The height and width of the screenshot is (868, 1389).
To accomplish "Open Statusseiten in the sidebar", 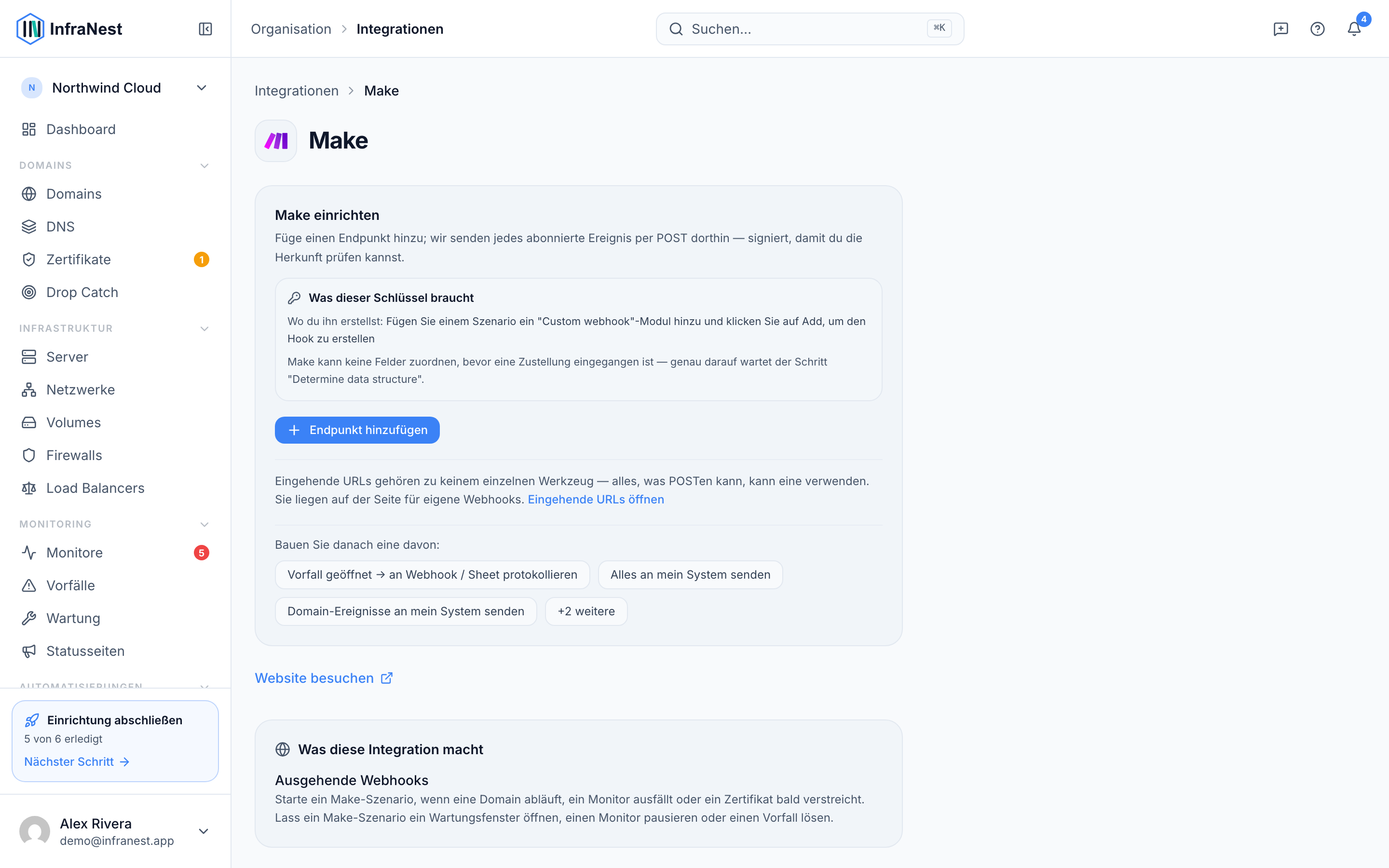I will point(115,651).
